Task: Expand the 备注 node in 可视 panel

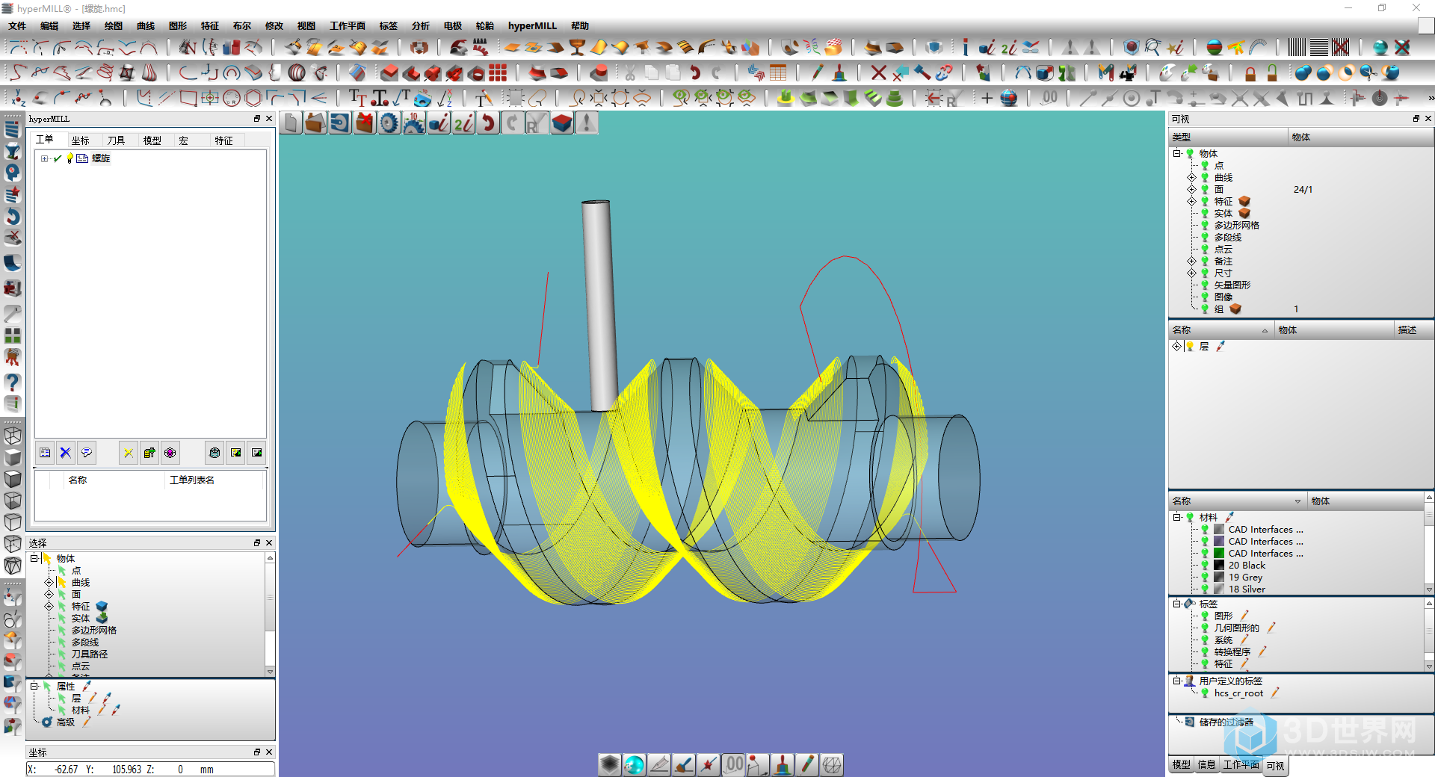Action: [x=1192, y=261]
